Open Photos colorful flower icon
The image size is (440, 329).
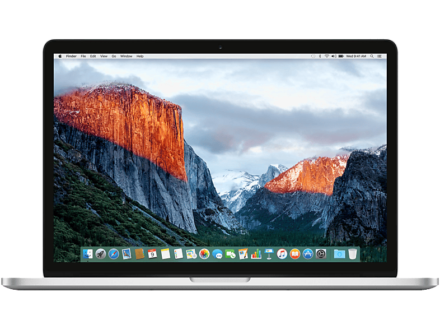[204, 254]
